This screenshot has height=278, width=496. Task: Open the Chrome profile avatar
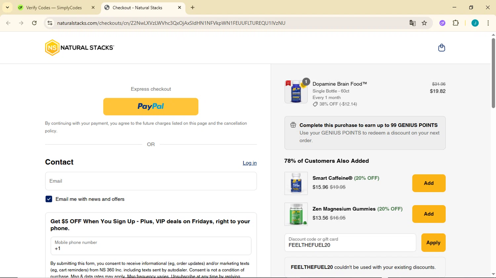click(475, 23)
